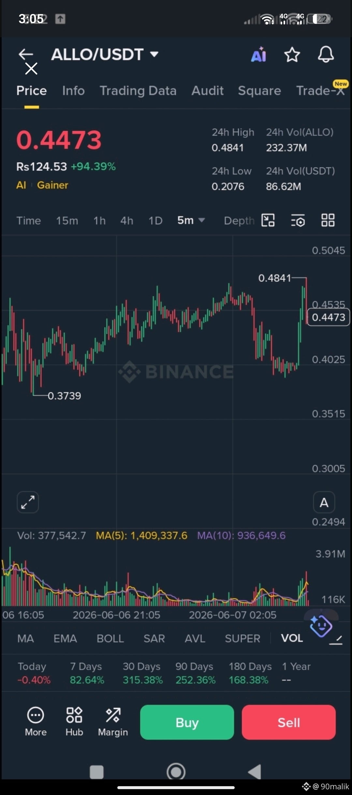This screenshot has height=795, width=352.
Task: Tap the current price label 0.4473
Action: pos(329,317)
